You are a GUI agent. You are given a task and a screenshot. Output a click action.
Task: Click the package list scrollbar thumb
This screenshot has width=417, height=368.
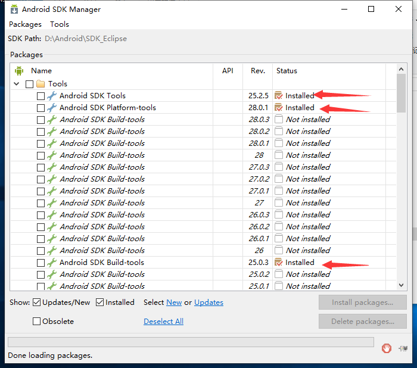coord(401,93)
